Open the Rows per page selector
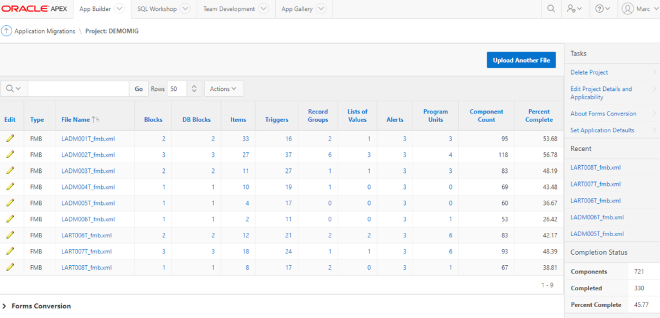 pos(184,89)
